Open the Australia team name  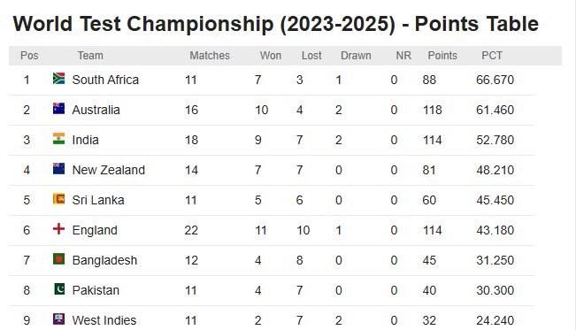coord(96,110)
